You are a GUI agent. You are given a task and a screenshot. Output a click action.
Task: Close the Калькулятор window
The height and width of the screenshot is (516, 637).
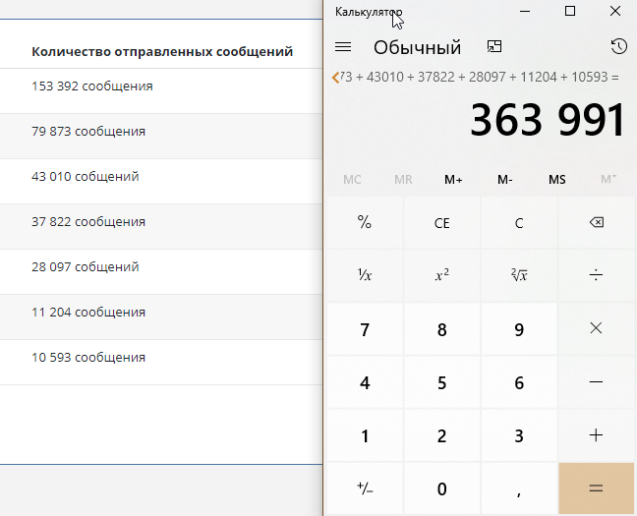pos(615,11)
